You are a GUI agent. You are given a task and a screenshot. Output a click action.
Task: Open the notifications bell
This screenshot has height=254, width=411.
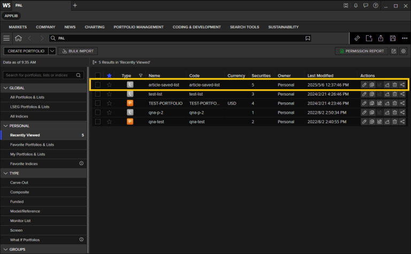pos(356,5)
